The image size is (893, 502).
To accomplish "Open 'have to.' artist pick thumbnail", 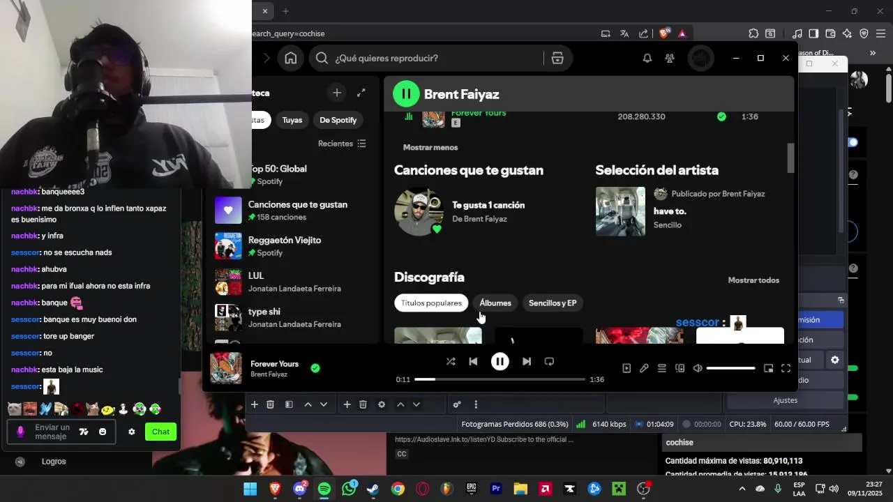I will tap(620, 212).
